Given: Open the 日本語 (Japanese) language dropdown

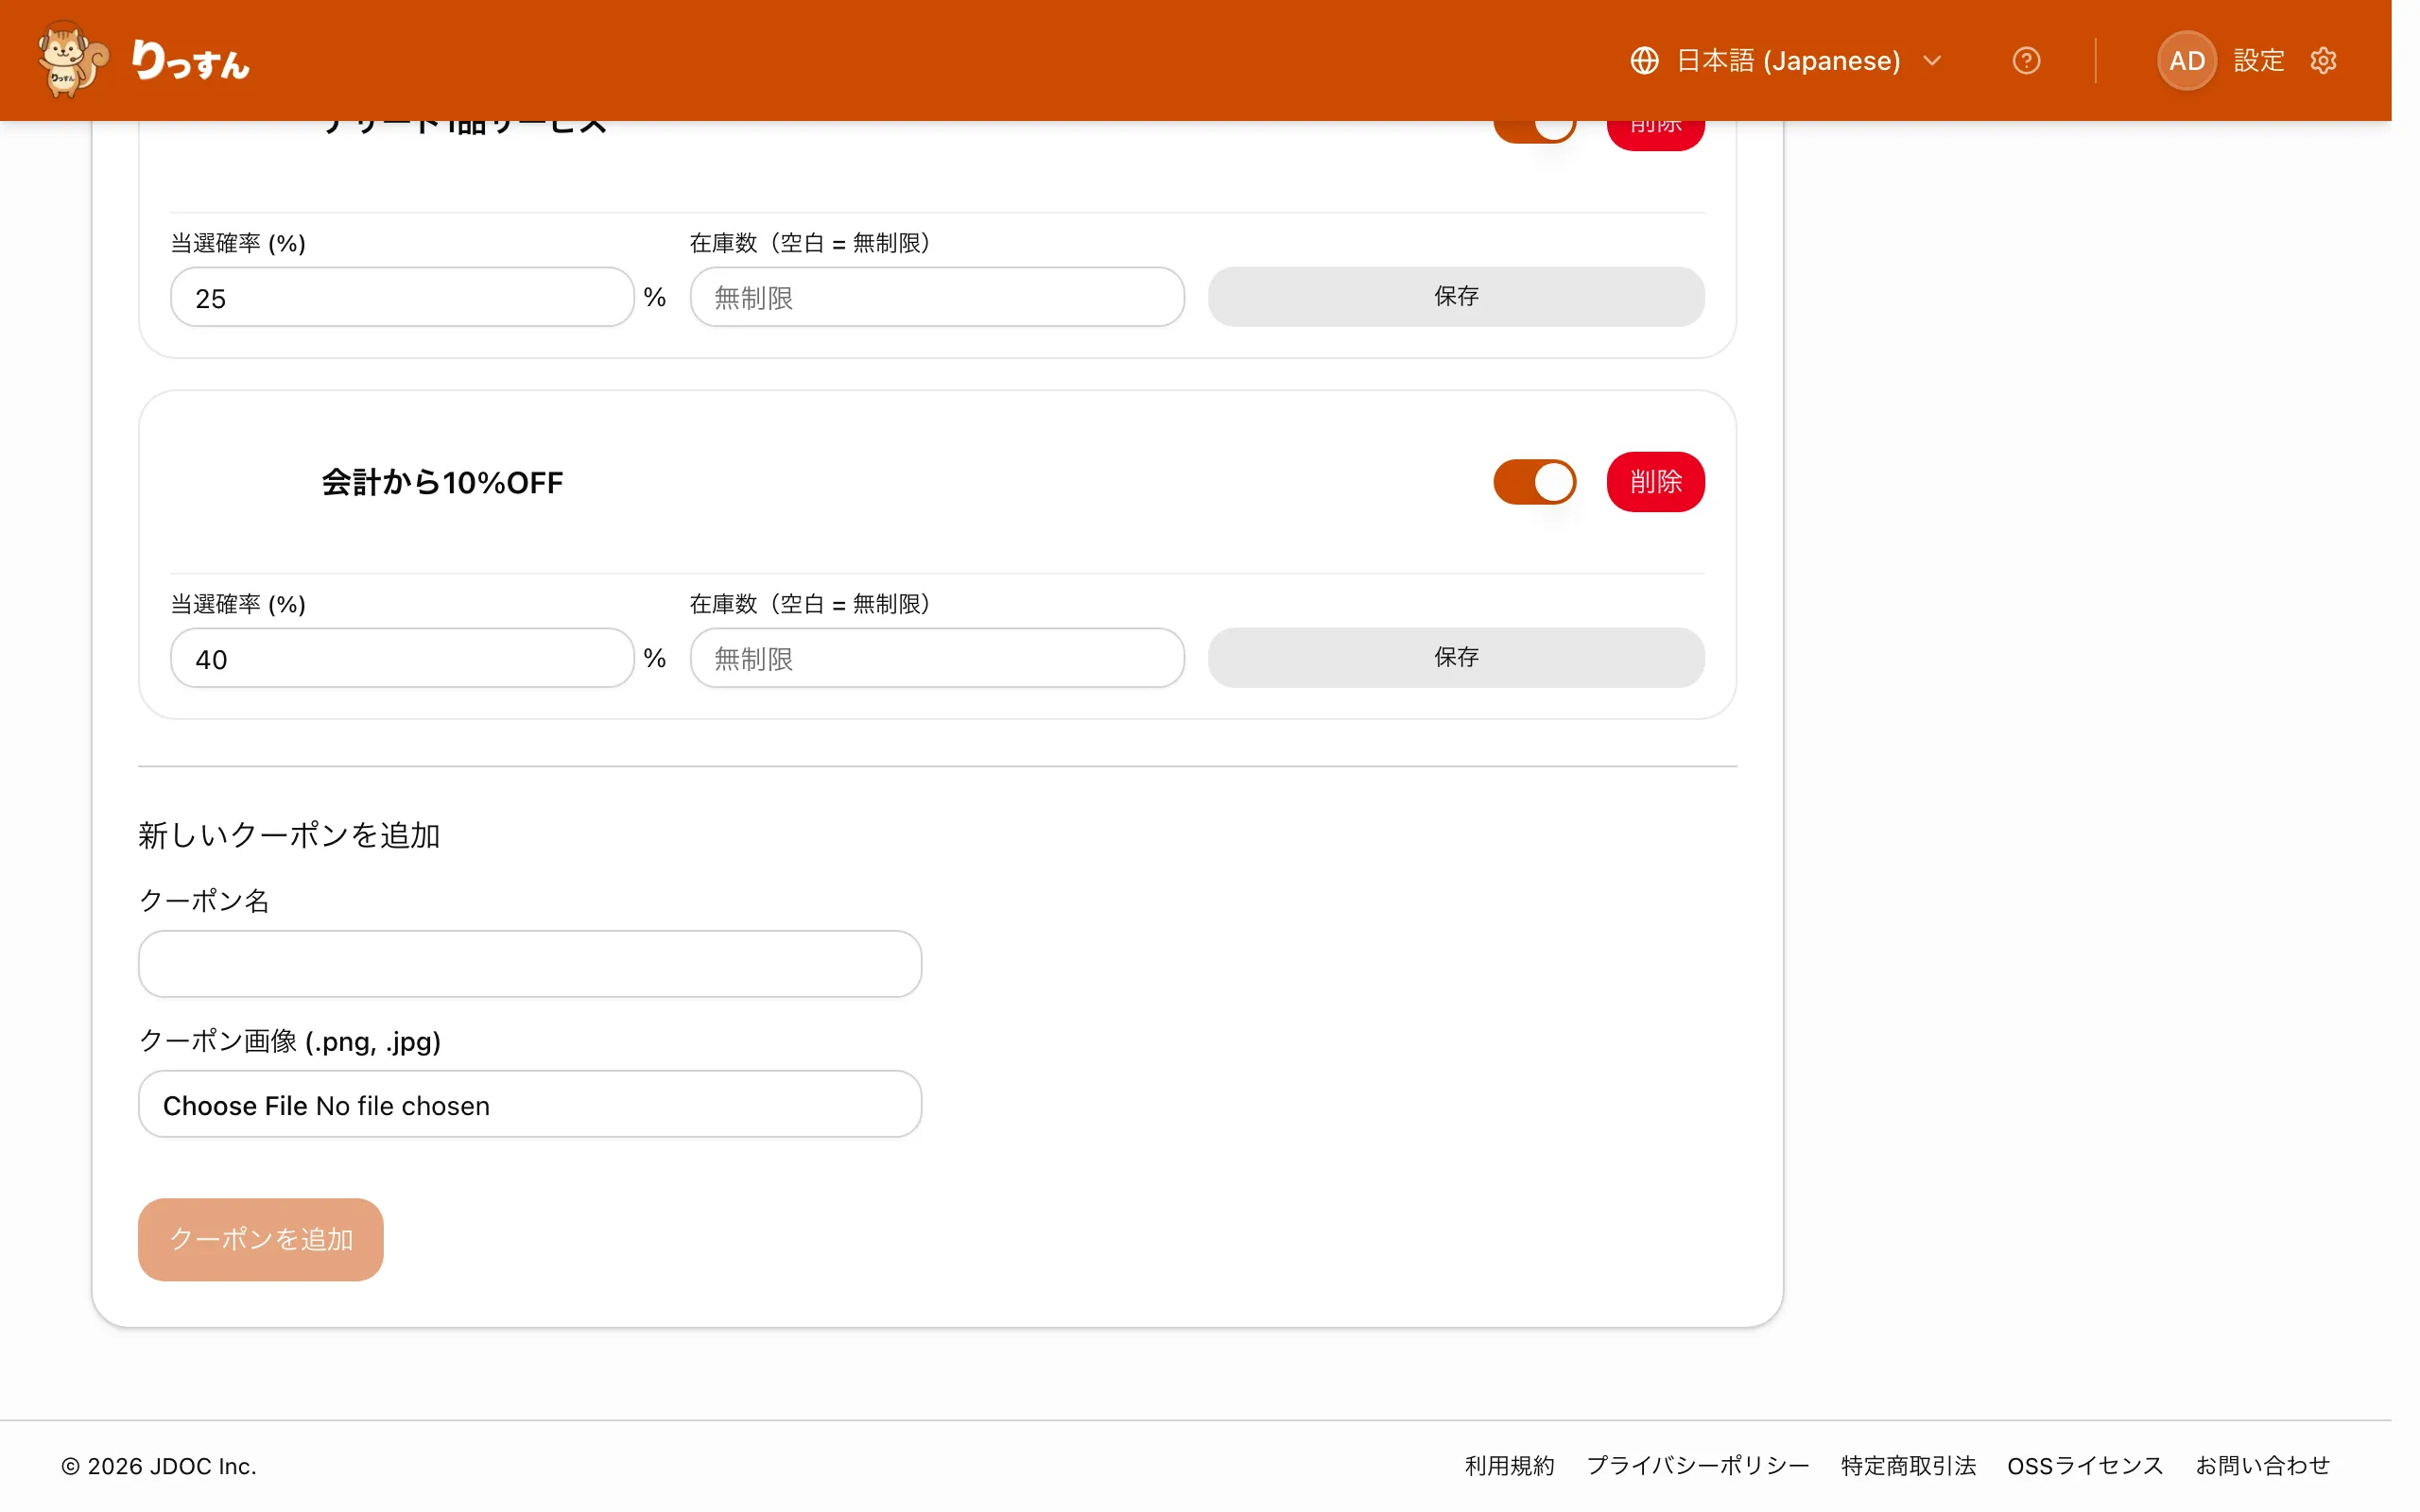Looking at the screenshot, I should click(1787, 61).
